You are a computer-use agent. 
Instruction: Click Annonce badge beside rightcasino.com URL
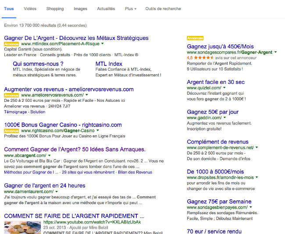tap(11, 131)
